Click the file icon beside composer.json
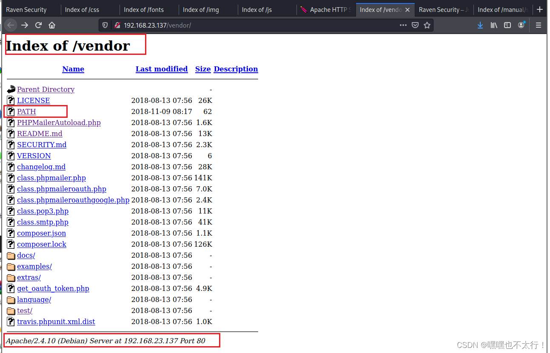Screen dimensions: 550x353 coord(11,233)
